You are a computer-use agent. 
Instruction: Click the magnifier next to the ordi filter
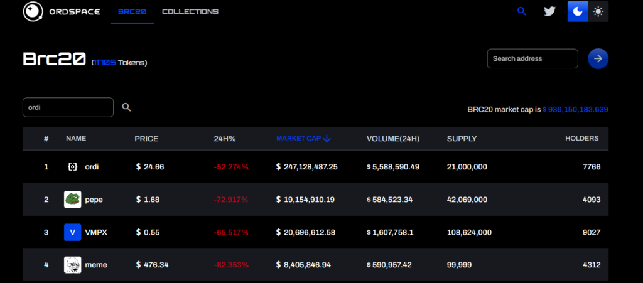tap(126, 107)
